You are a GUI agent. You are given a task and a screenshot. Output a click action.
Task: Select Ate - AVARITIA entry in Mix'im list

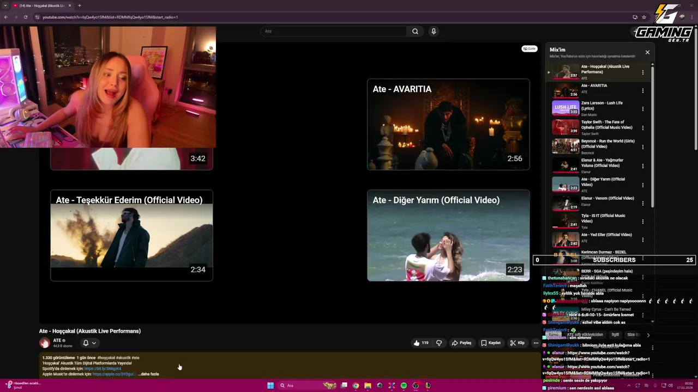(x=594, y=90)
